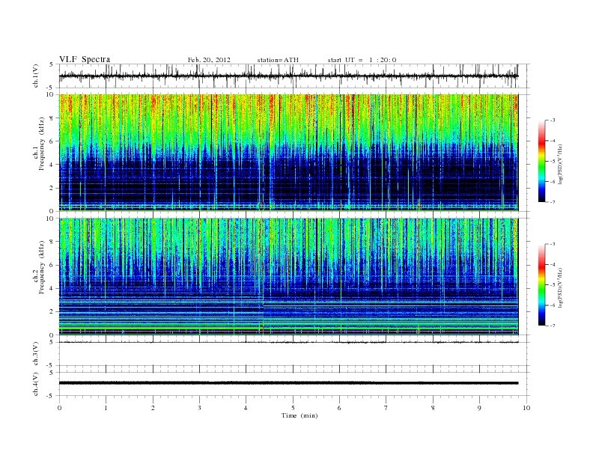Click the 'Time (min)' x-axis label
Image resolution: width=593 pixels, height=458 pixels.
click(299, 415)
